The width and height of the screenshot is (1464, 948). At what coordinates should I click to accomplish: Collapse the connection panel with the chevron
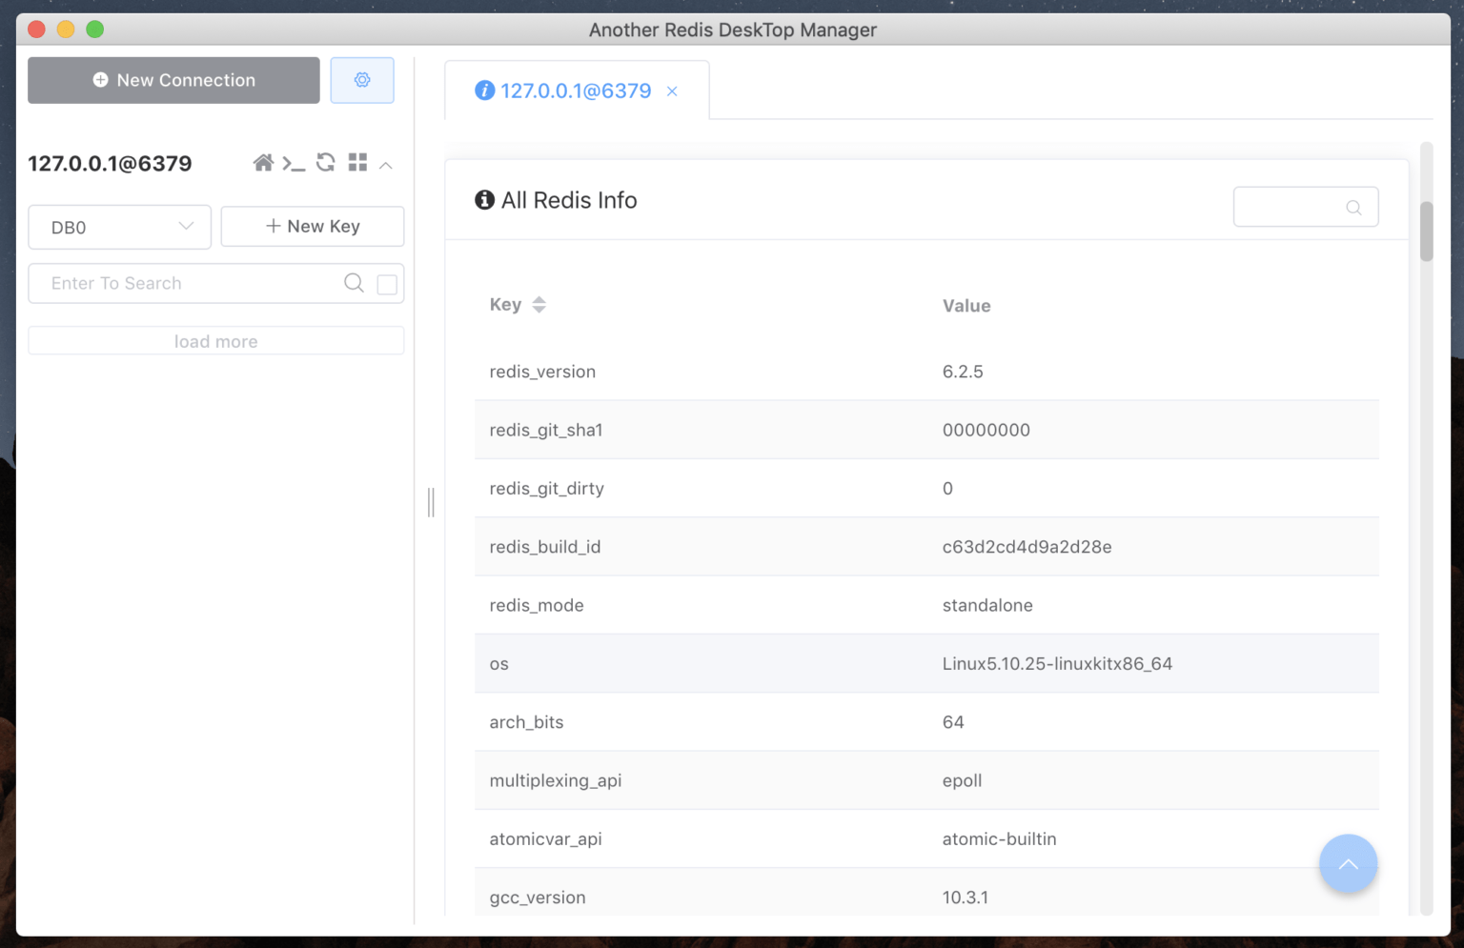(386, 164)
